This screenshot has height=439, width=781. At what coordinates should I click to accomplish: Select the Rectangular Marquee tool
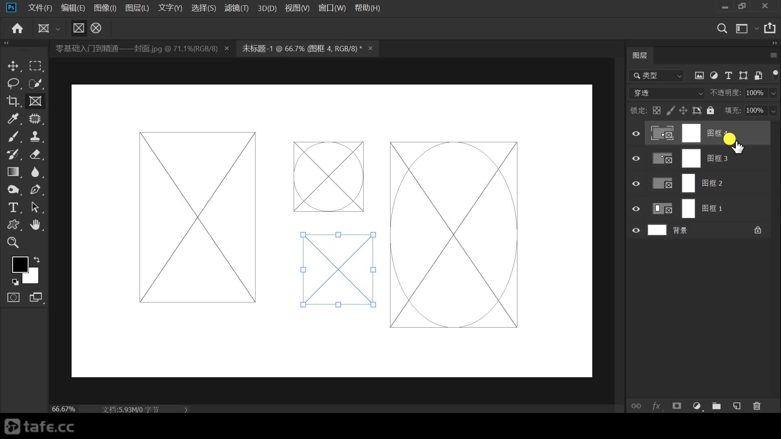coord(35,66)
